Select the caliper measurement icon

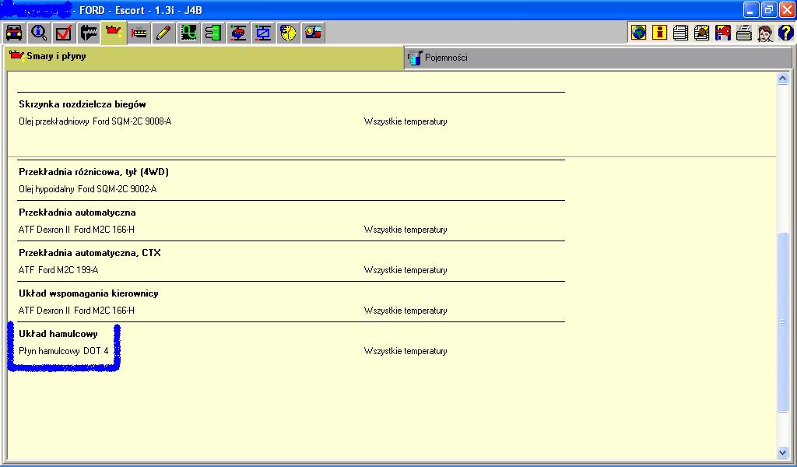tap(89, 33)
